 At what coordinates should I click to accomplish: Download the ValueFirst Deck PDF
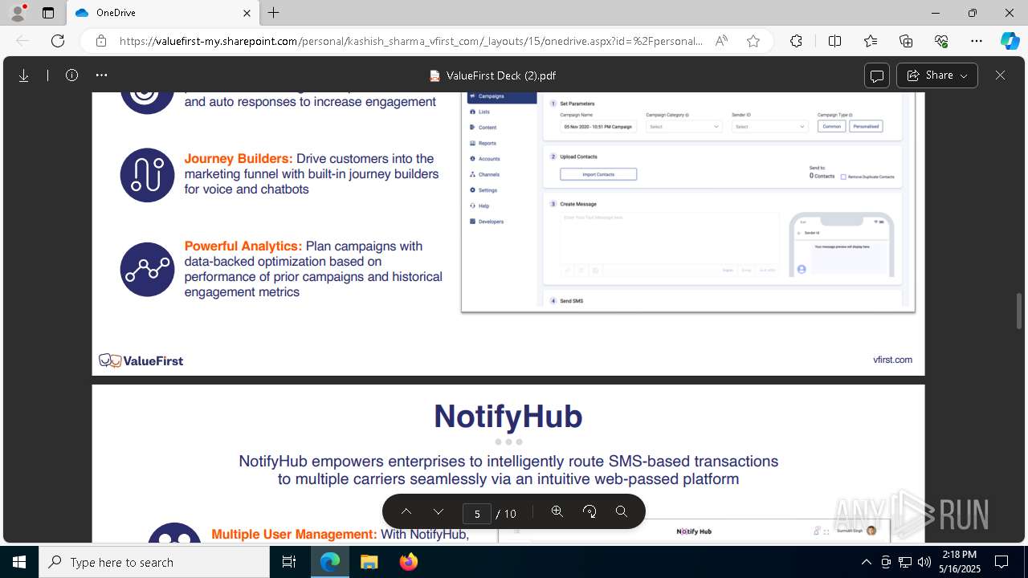point(24,75)
